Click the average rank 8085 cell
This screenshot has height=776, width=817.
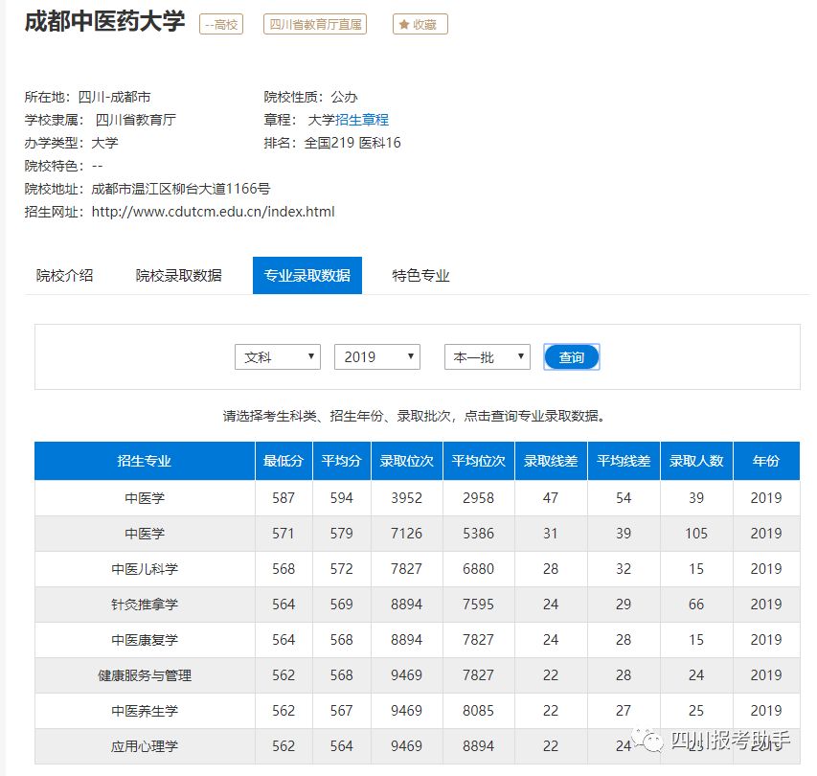pyautogui.click(x=478, y=711)
